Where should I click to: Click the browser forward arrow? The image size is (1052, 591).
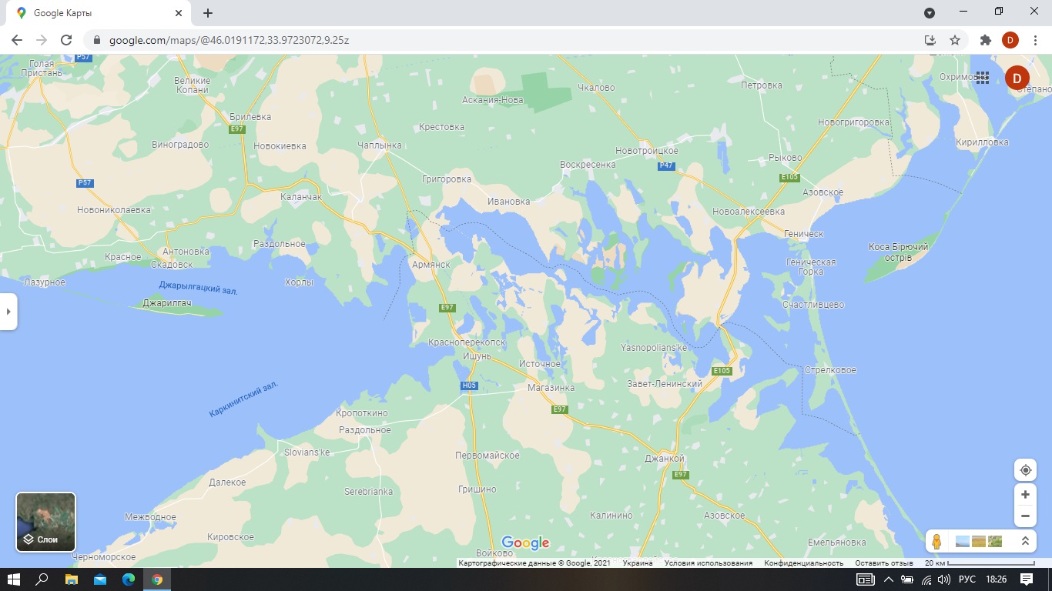coord(42,40)
